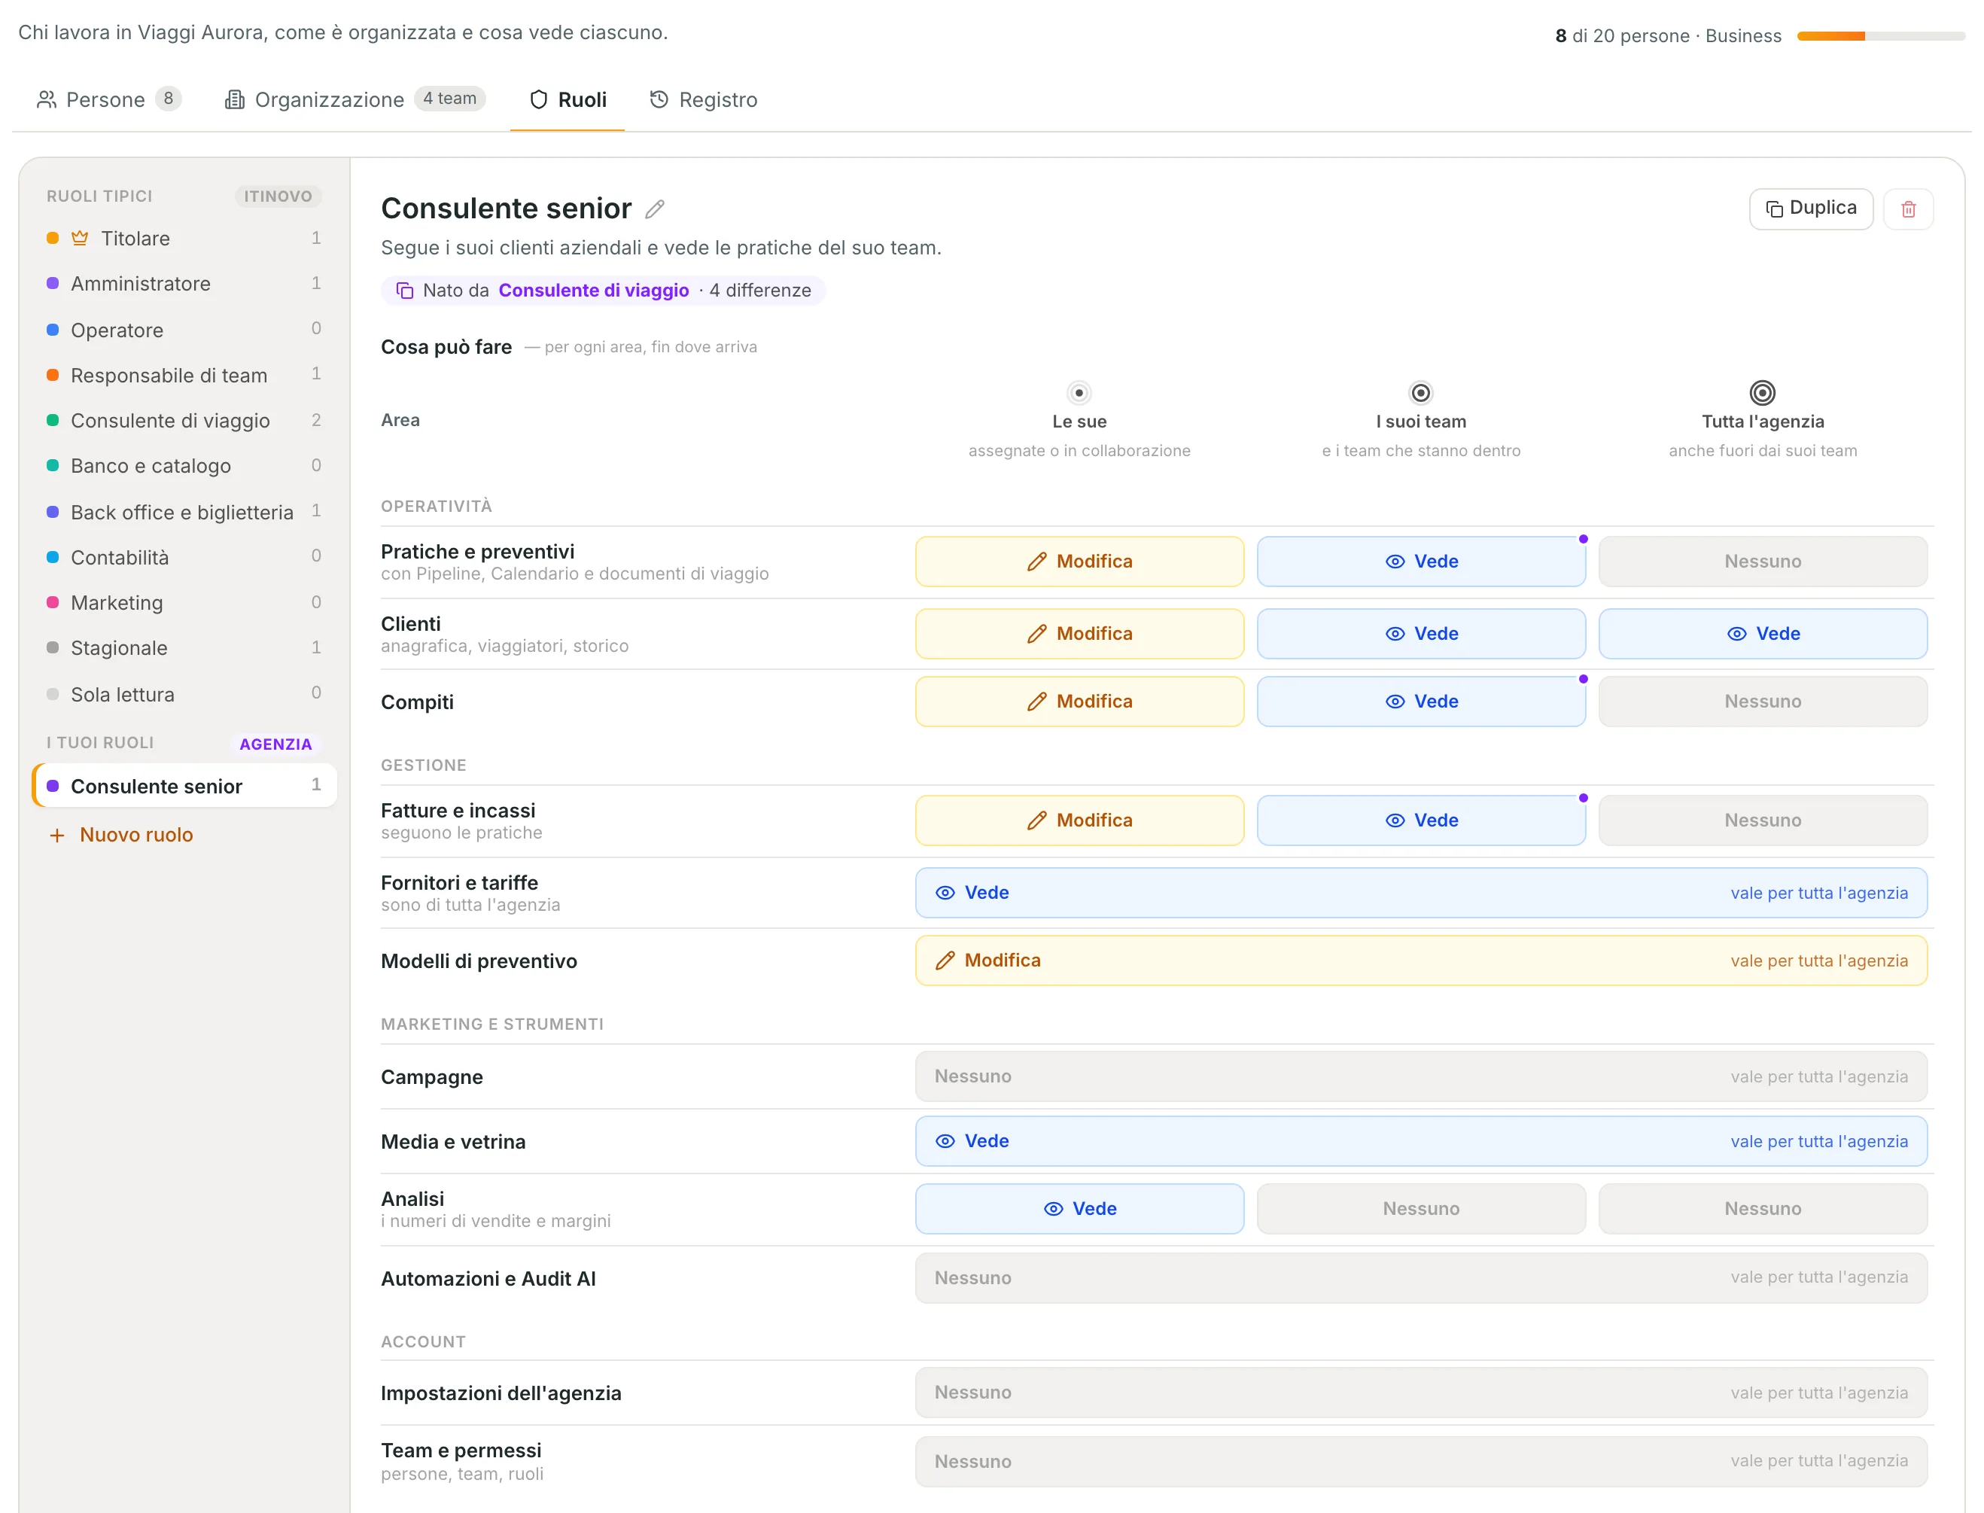1984x1513 pixels.
Task: Open the Registro tab
Action: (x=704, y=99)
